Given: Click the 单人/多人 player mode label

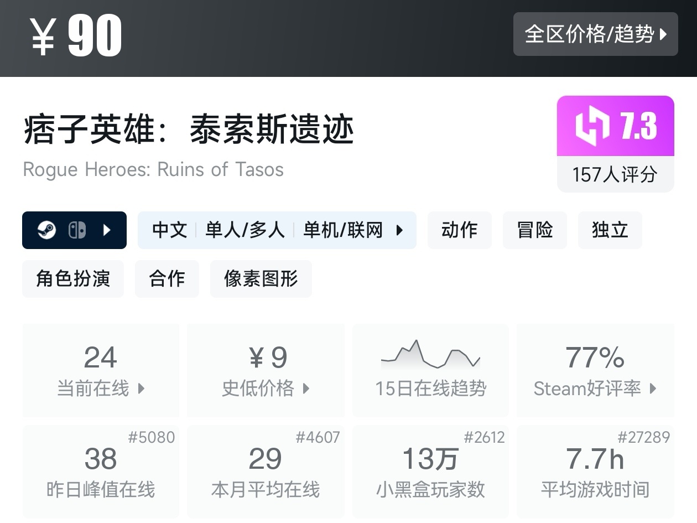Looking at the screenshot, I should [x=245, y=230].
